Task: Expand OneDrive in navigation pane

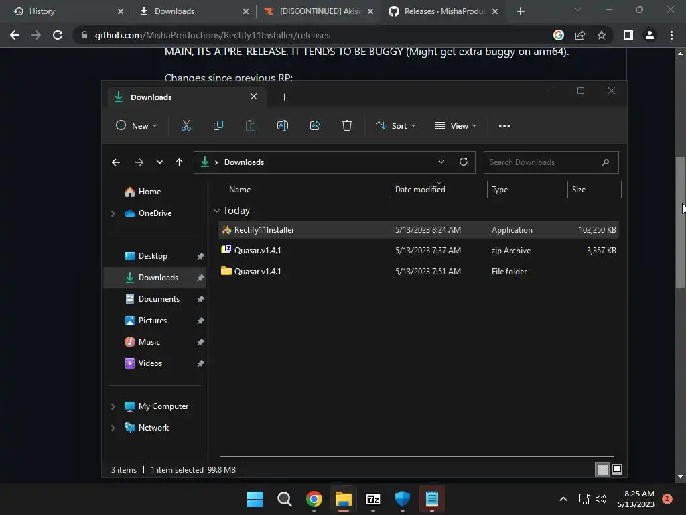Action: pos(113,213)
